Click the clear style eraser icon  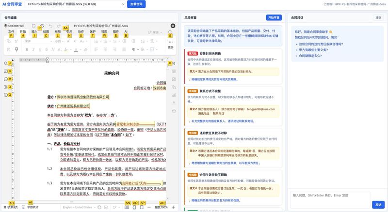[x=86, y=49]
